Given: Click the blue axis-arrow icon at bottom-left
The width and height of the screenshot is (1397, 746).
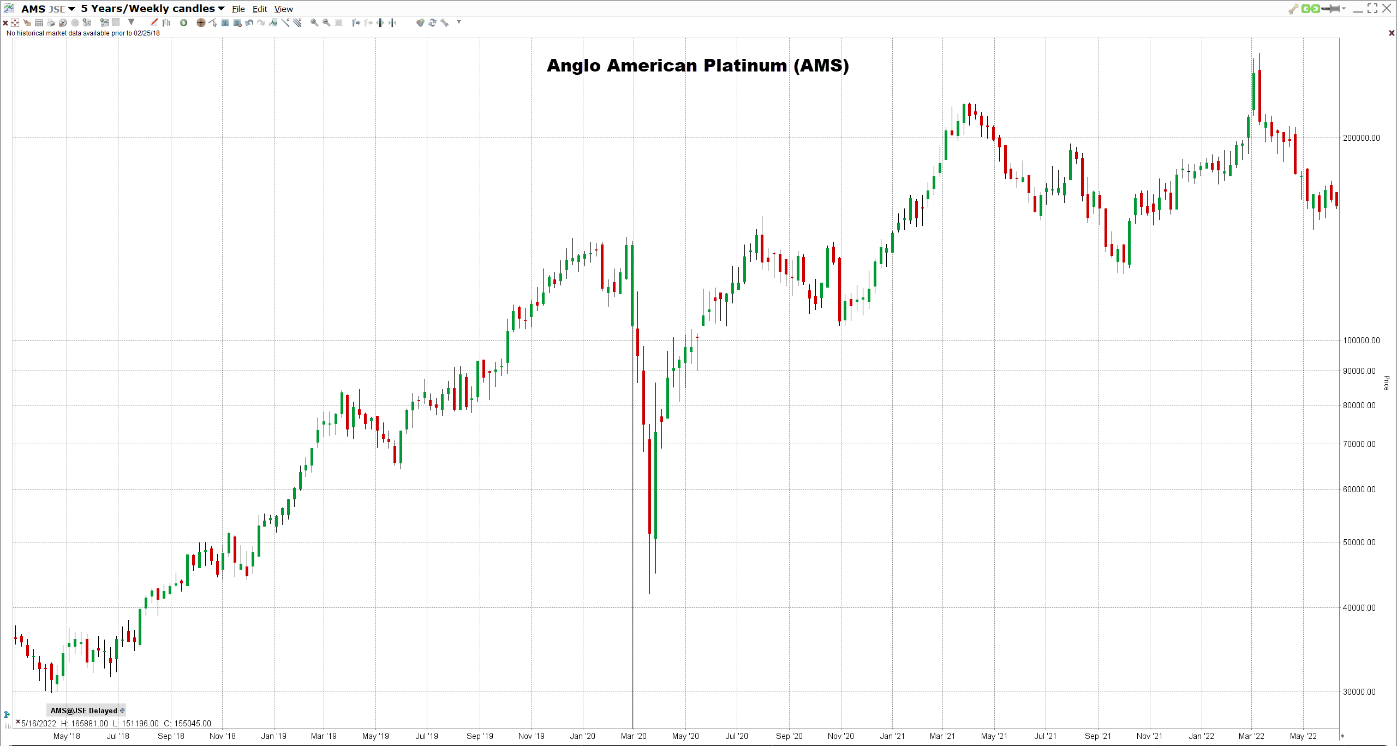Looking at the screenshot, I should (7, 714).
